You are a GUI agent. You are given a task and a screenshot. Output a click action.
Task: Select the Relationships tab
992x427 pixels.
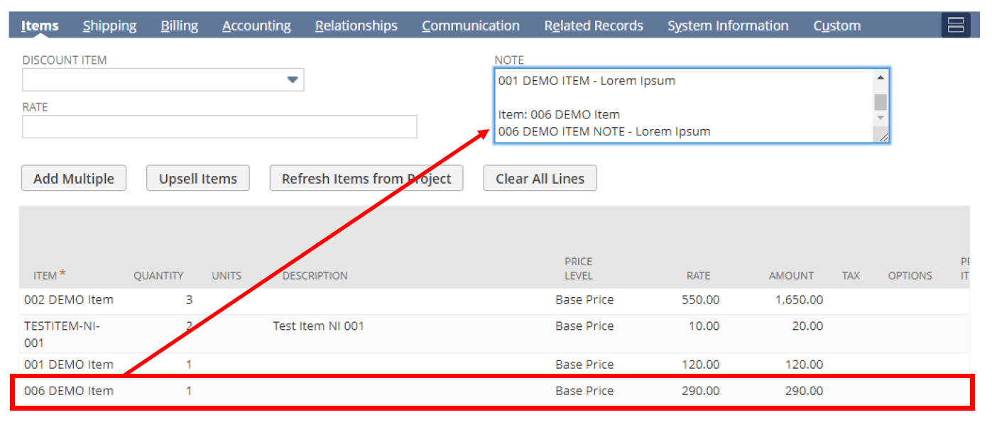(356, 26)
